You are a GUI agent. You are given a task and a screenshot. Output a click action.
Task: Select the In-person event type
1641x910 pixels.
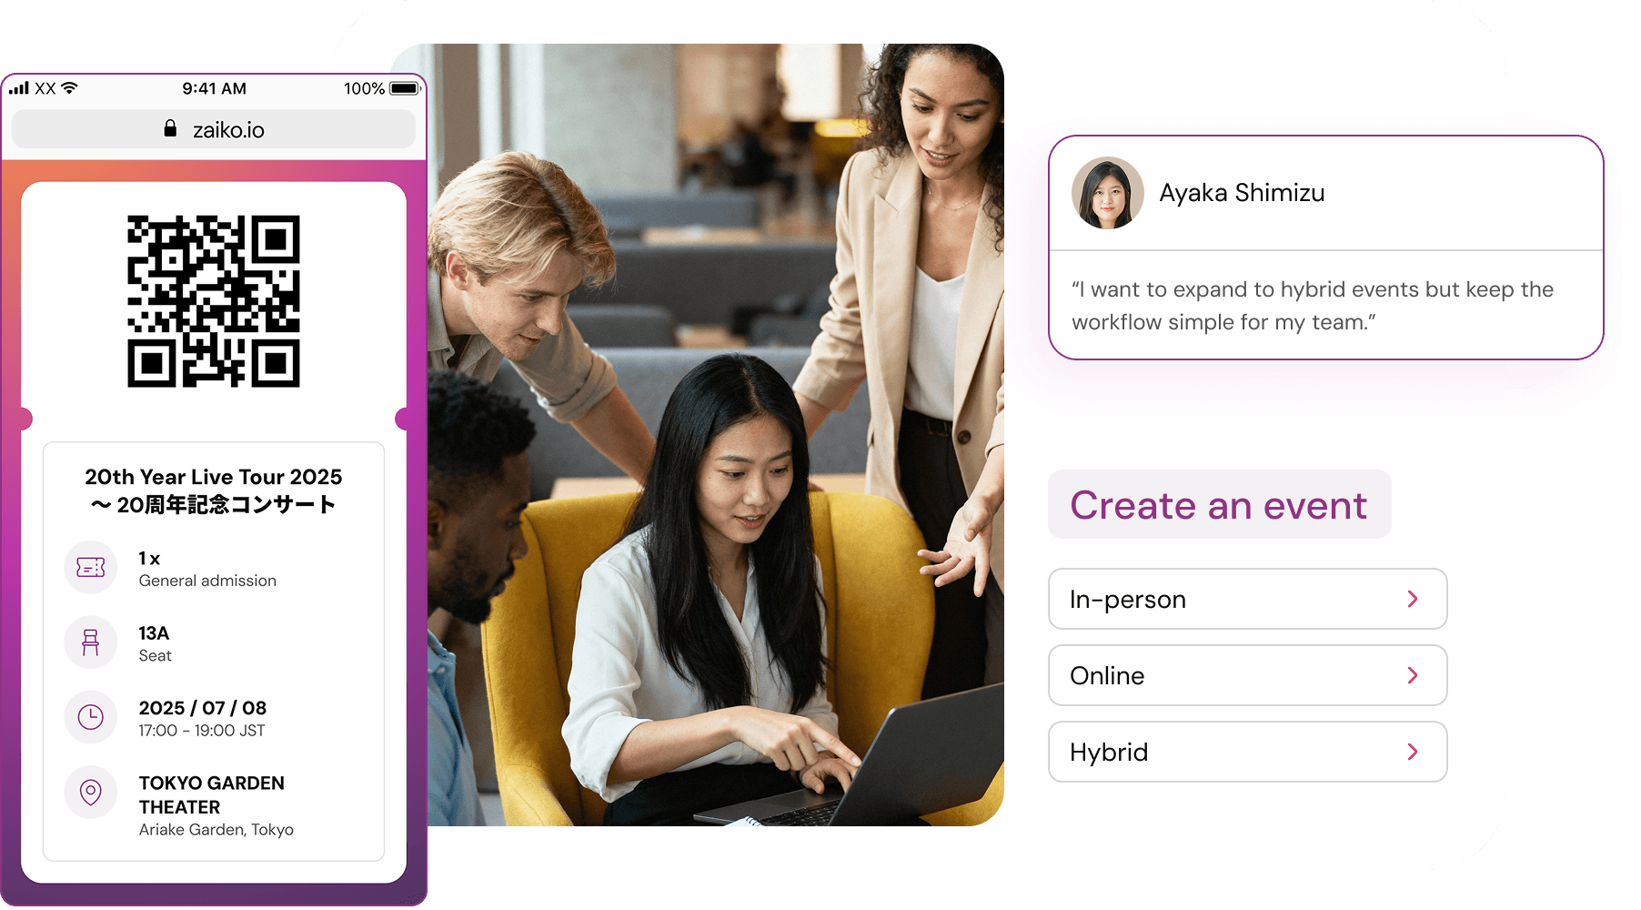pyautogui.click(x=1248, y=599)
